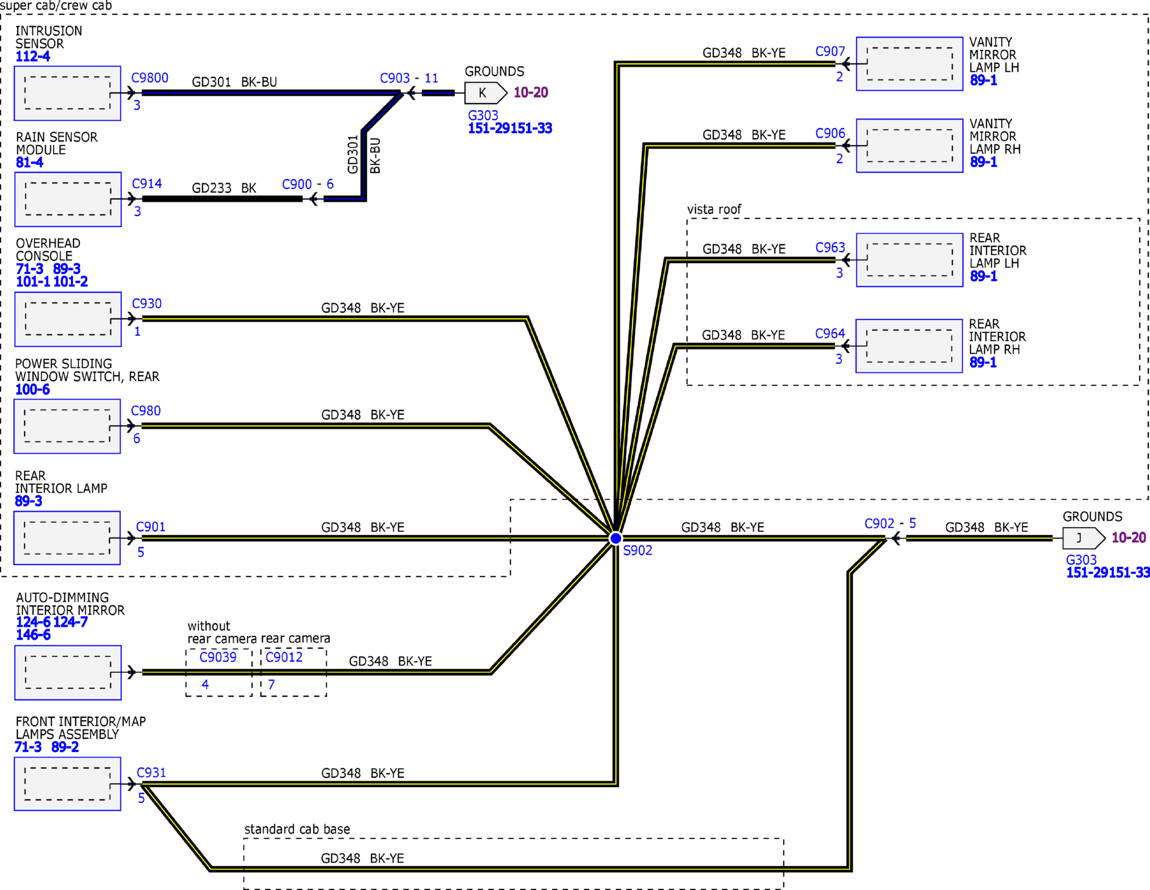Open the 124-7 Auto-Dimming Mirror reference

tap(70, 623)
